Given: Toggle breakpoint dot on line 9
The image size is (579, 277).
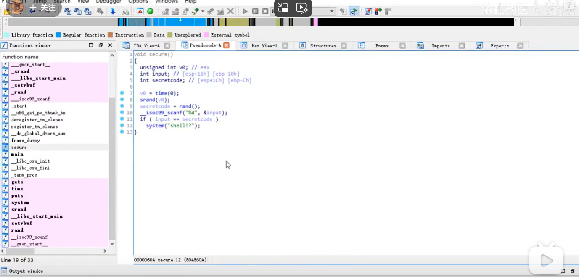Looking at the screenshot, I should click(x=122, y=106).
